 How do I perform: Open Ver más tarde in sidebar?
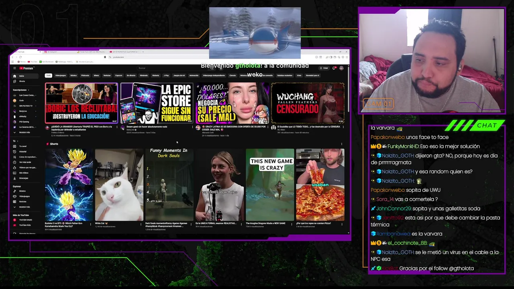[25, 162]
